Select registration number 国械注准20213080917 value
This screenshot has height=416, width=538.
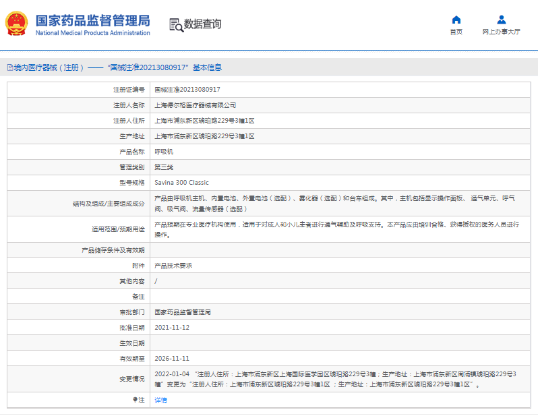tap(187, 90)
